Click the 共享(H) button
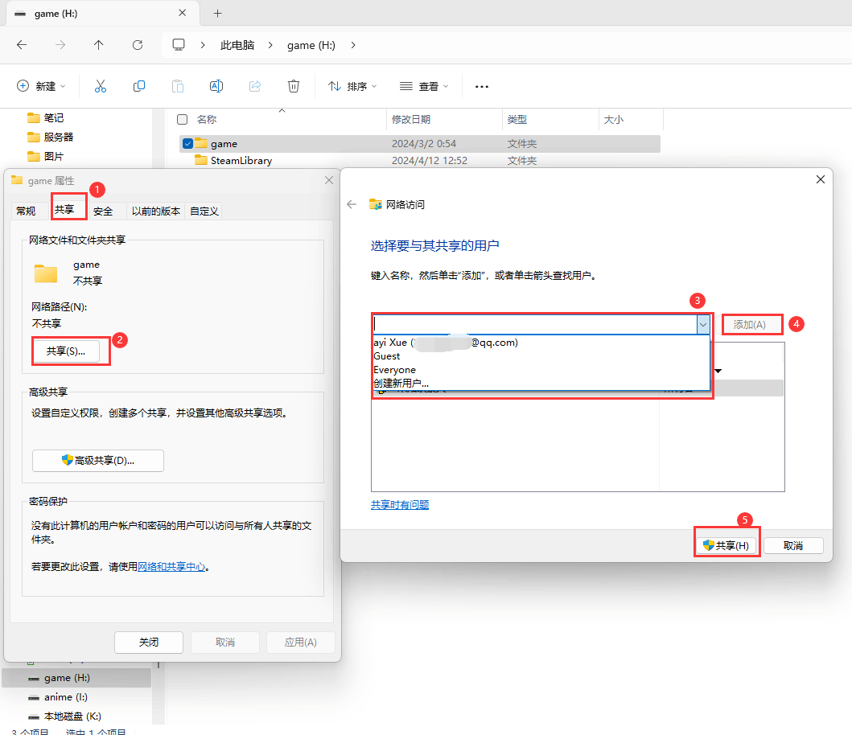The image size is (852, 735). (726, 545)
